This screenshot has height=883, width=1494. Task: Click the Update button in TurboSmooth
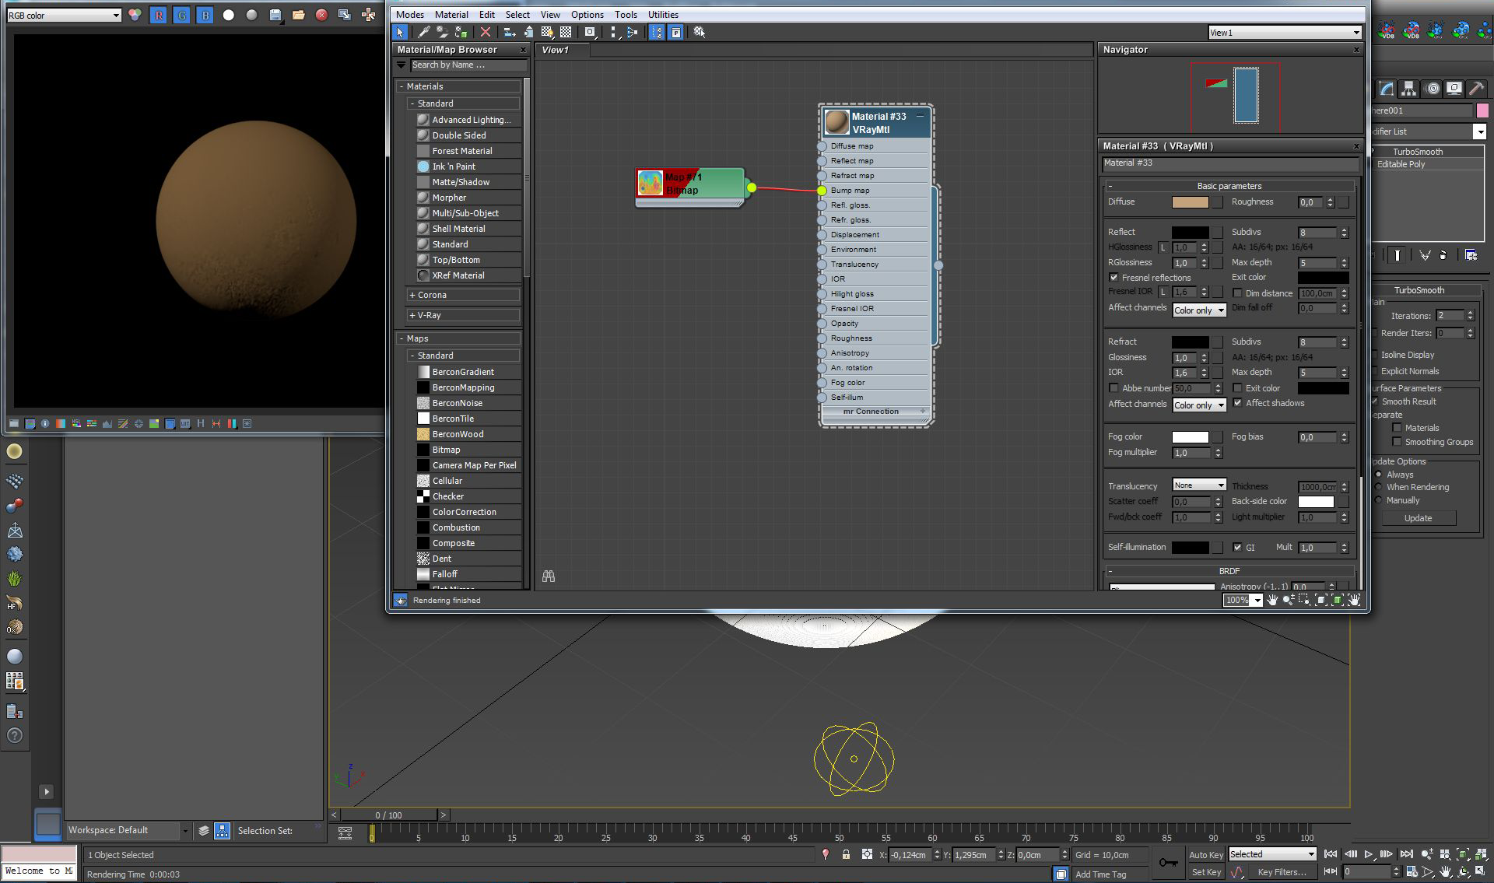coord(1418,518)
